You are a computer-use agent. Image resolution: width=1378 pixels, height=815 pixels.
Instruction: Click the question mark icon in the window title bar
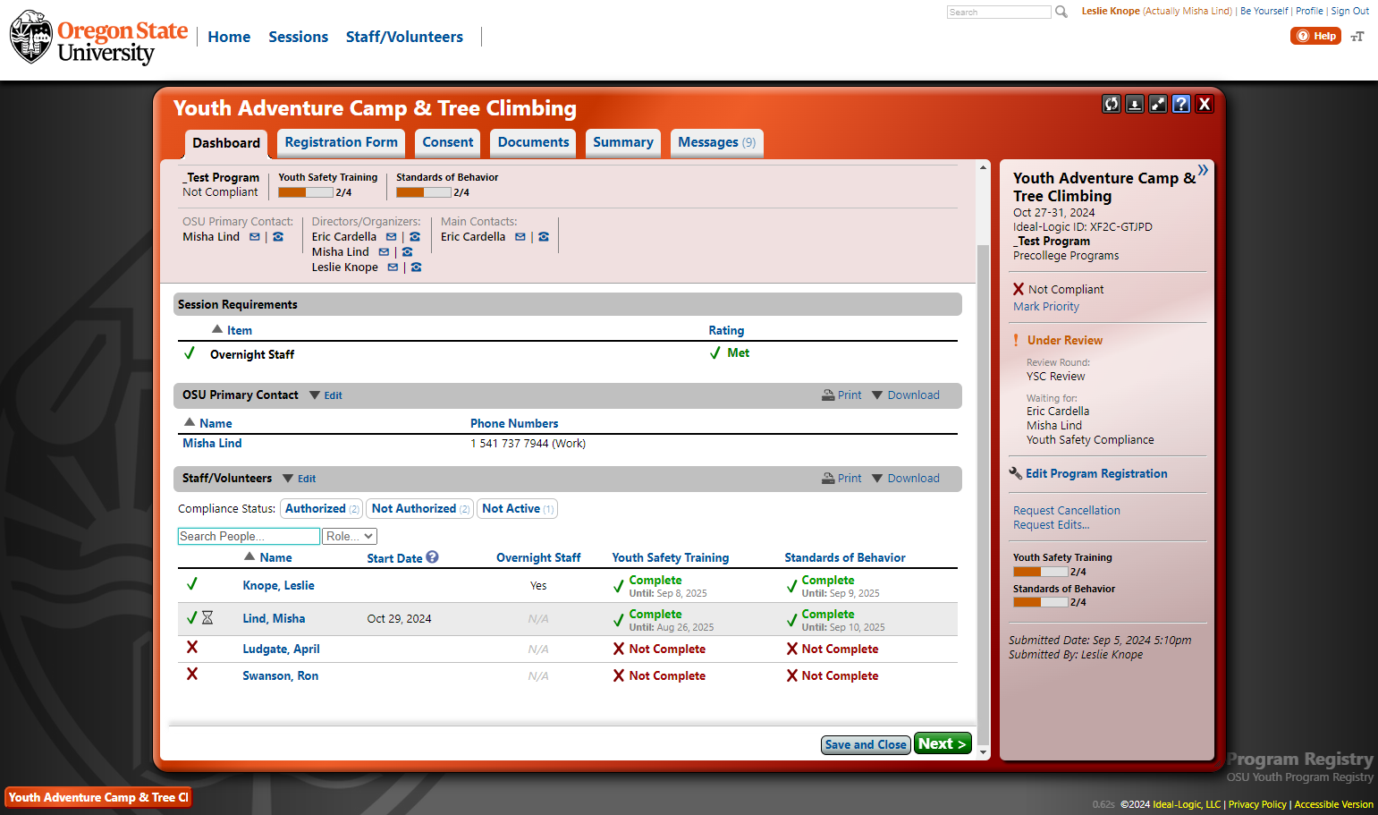[1181, 104]
